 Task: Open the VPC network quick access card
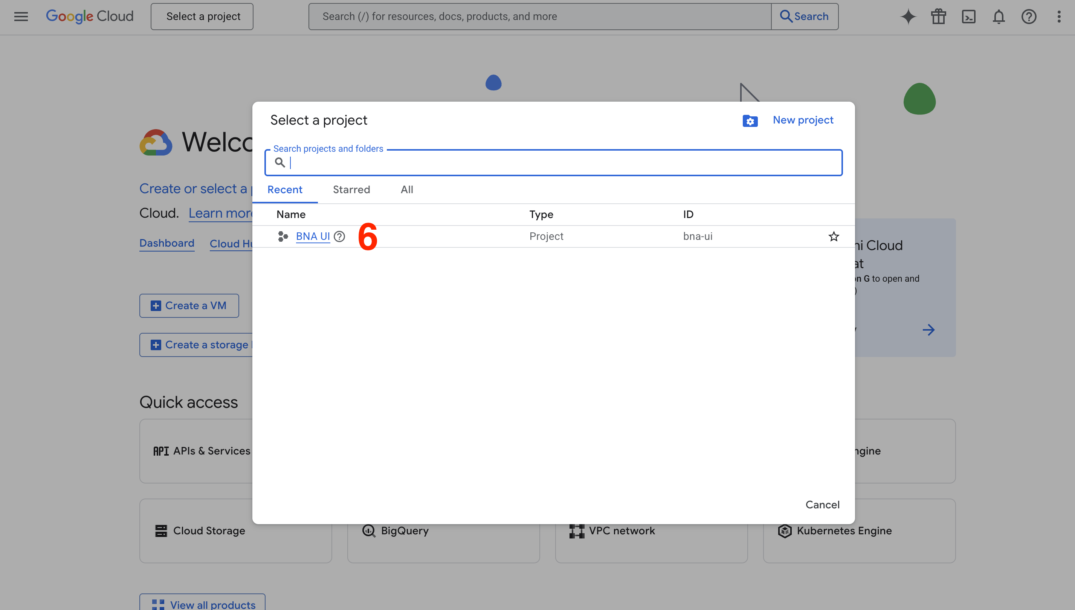pos(651,543)
